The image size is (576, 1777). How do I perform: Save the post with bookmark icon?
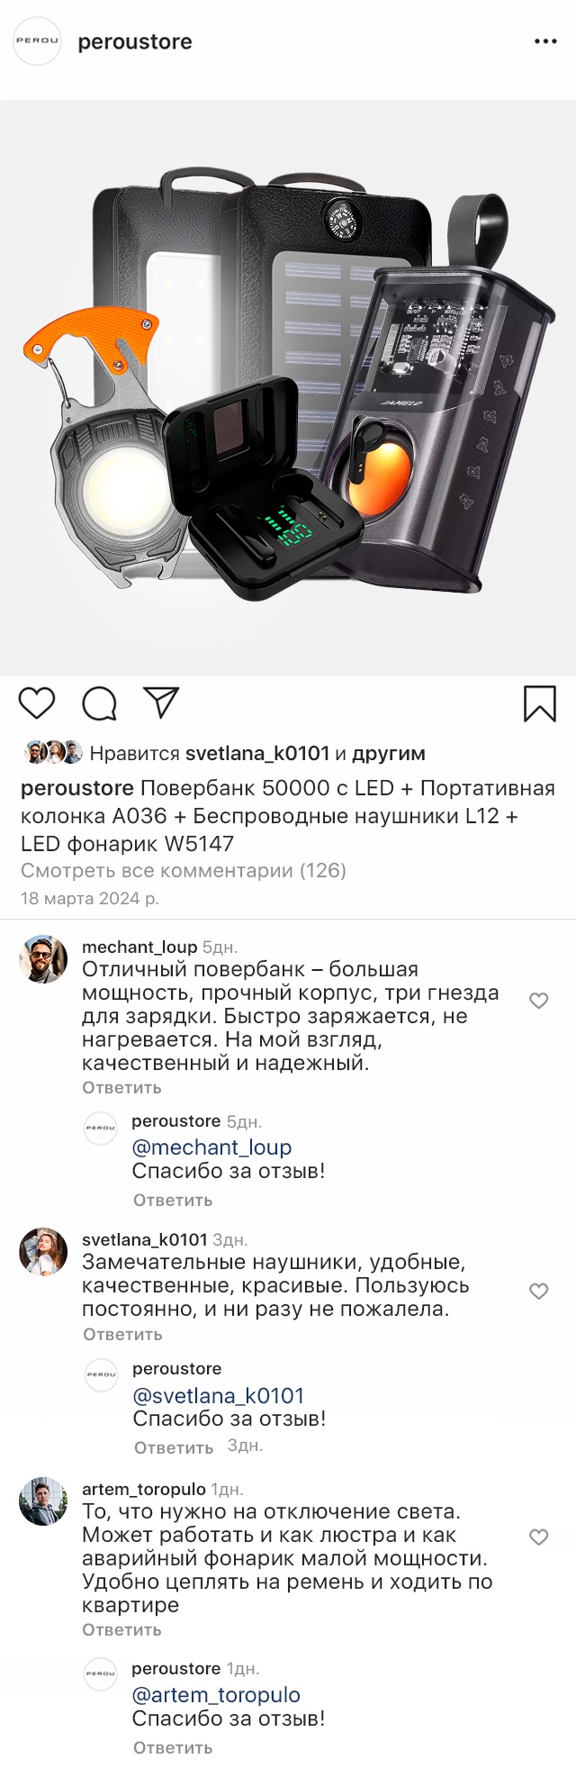click(539, 703)
